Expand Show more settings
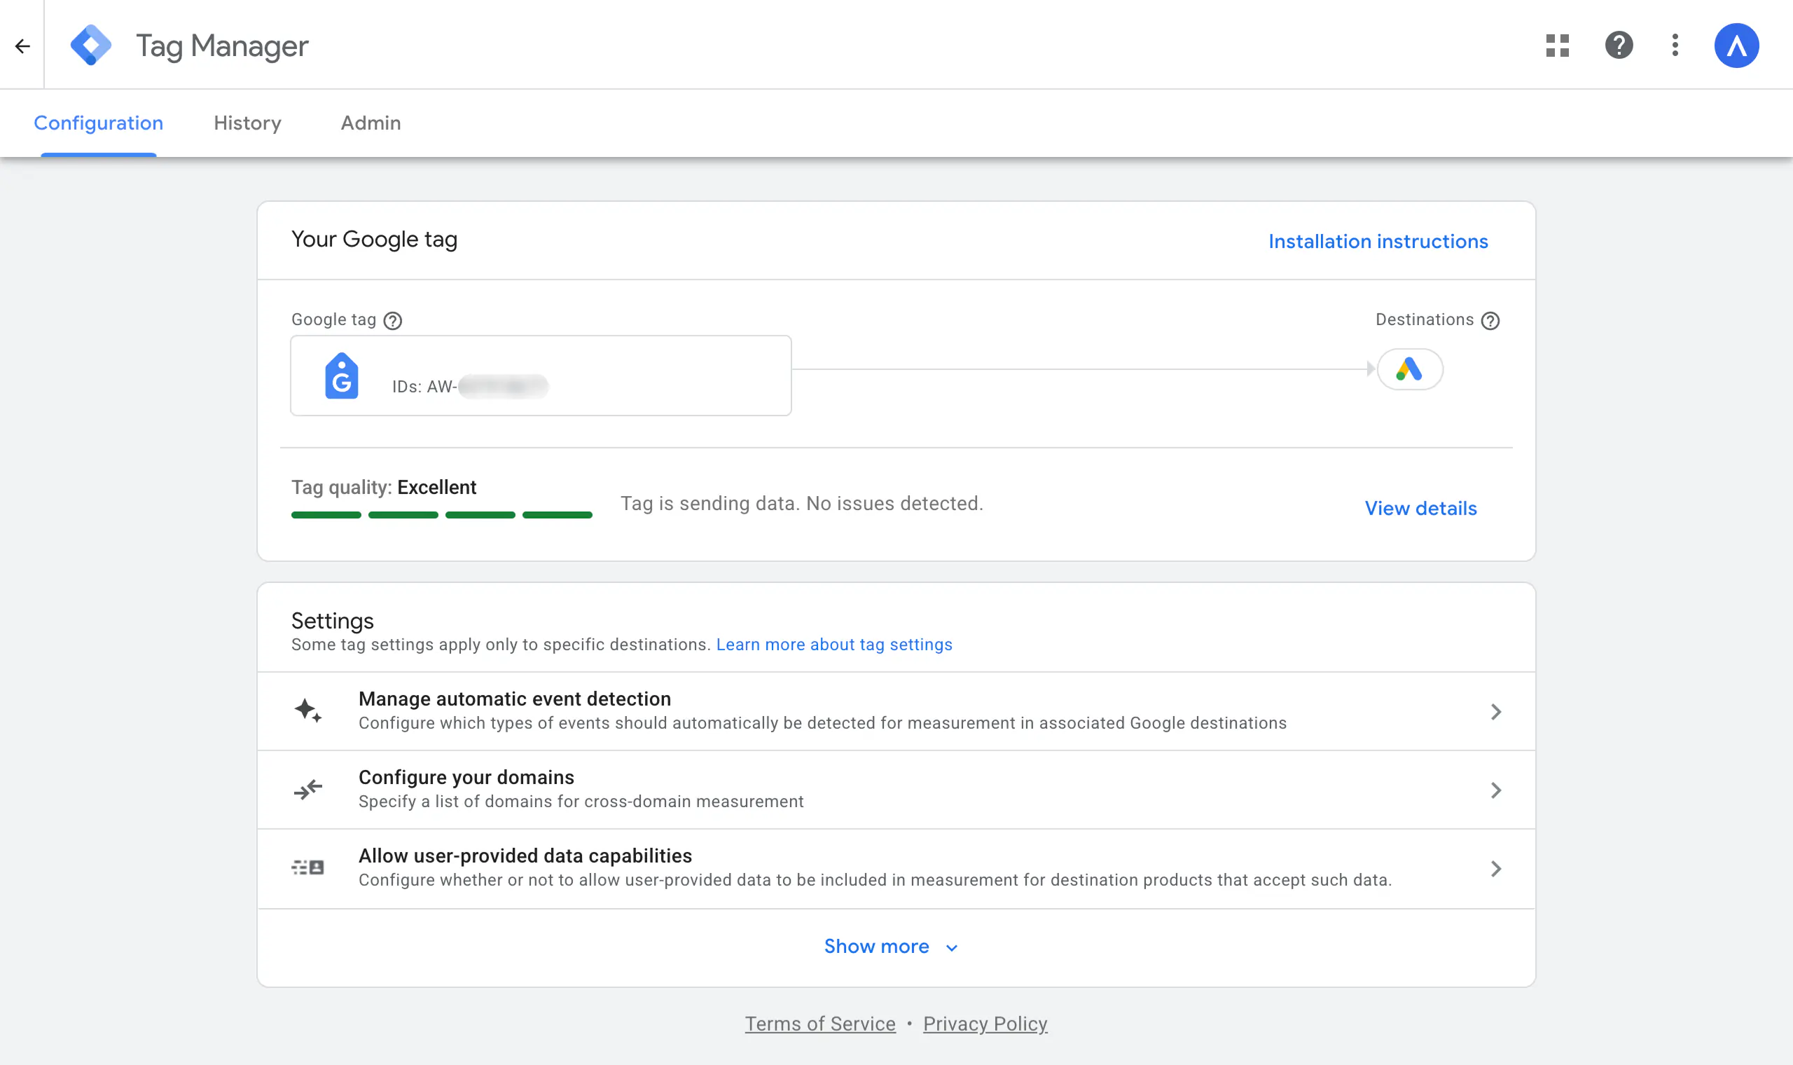This screenshot has width=1793, height=1065. tap(889, 946)
